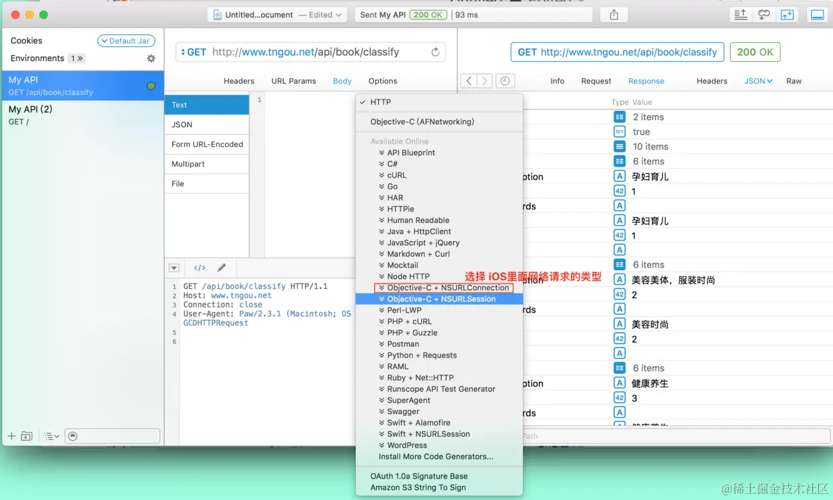Image resolution: width=833 pixels, height=500 pixels.
Task: Click the number icon beside value 3
Action: 619,398
